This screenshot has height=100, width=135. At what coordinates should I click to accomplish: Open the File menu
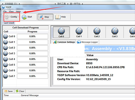[5, 12]
